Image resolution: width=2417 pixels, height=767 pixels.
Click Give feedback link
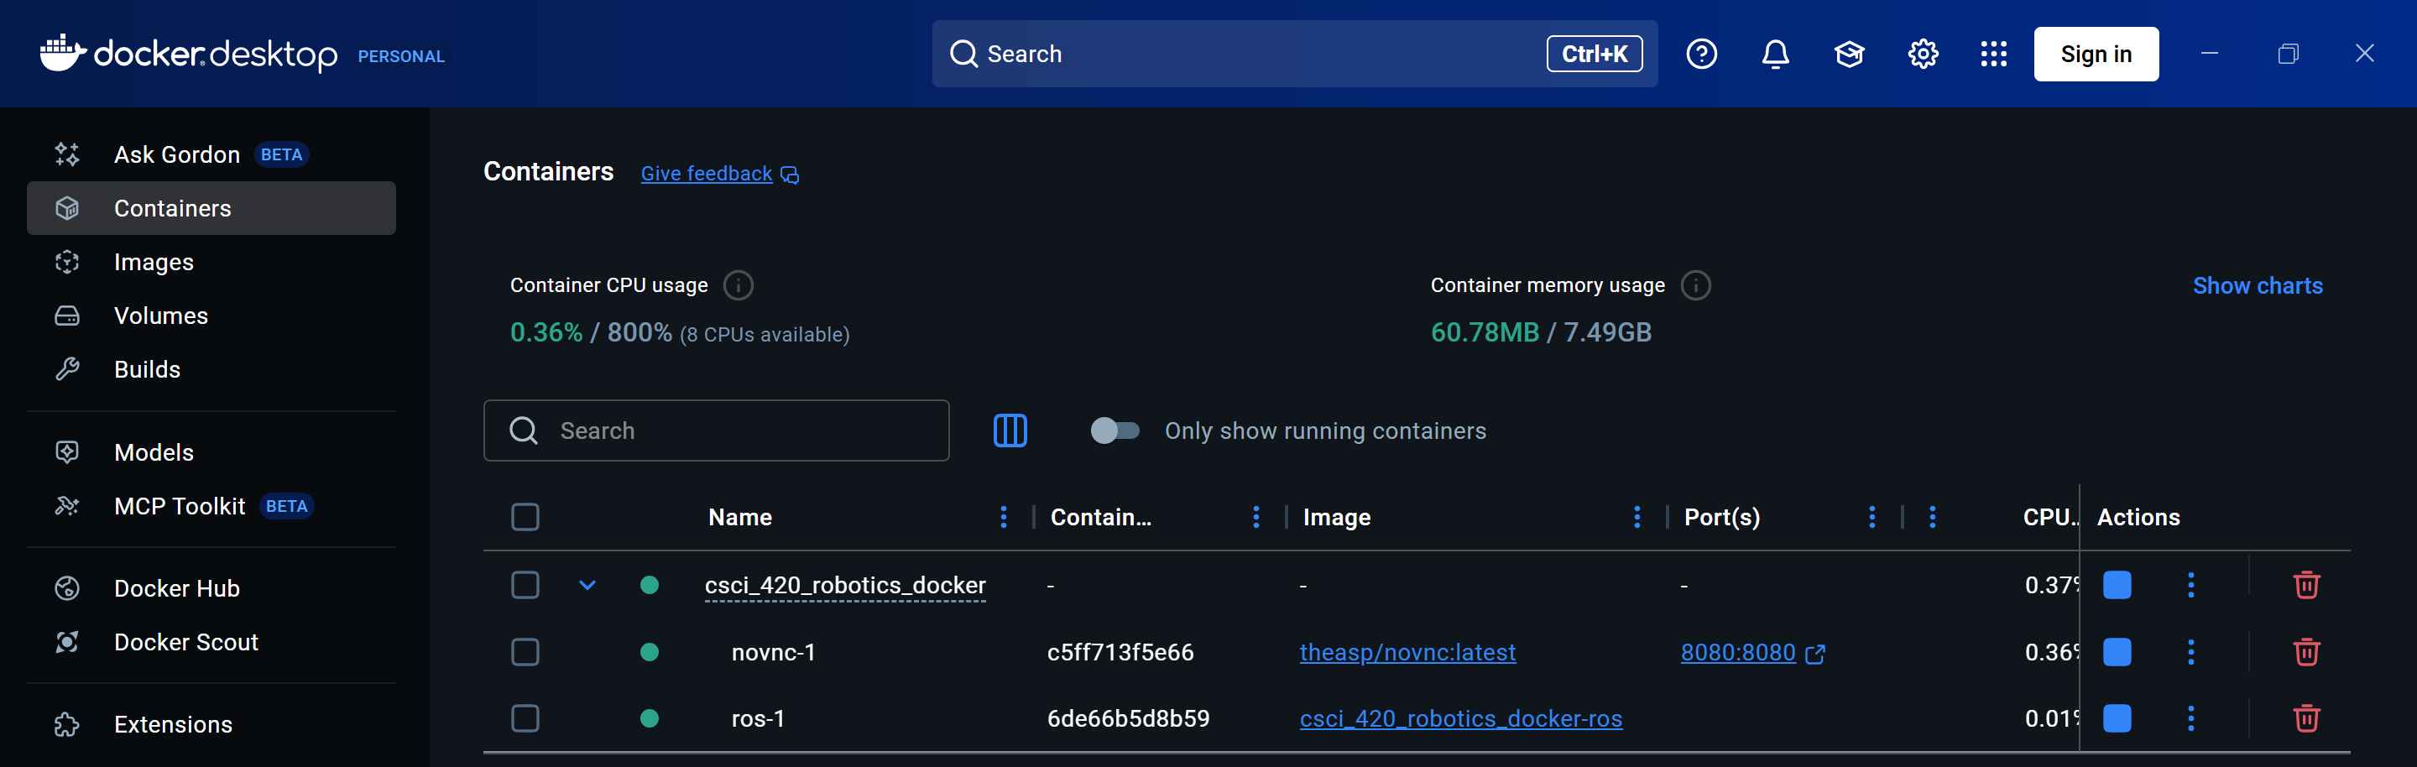click(x=706, y=175)
